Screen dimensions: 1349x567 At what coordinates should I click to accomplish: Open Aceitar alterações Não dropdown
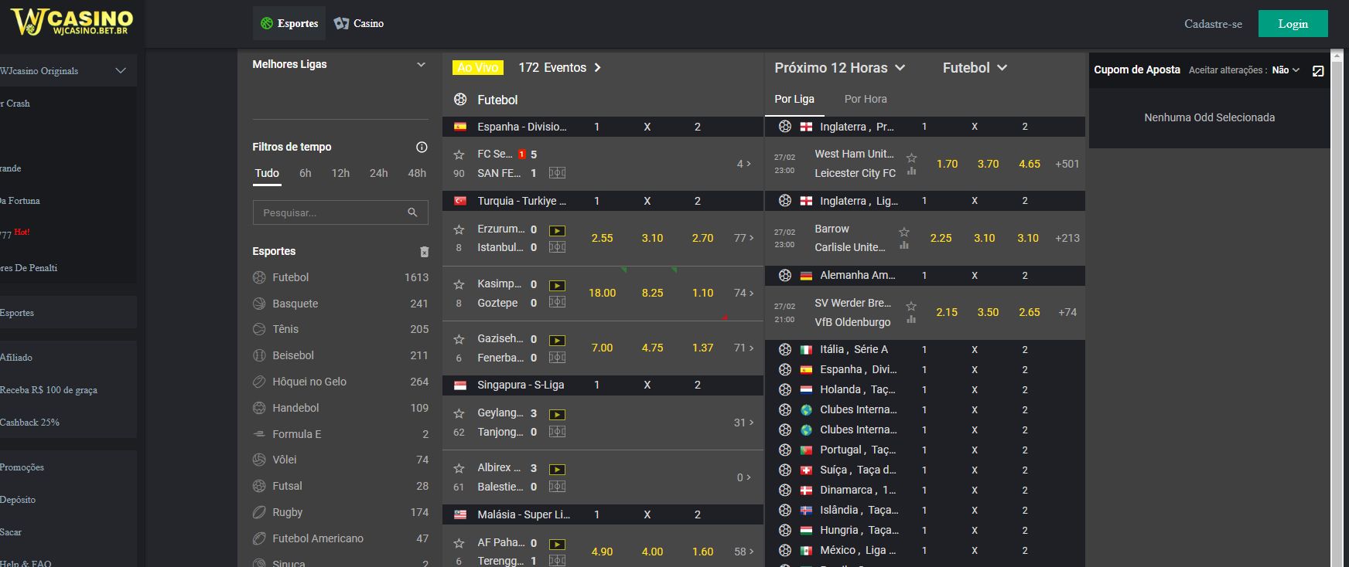coord(1286,70)
